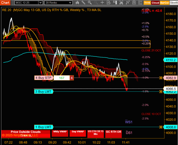Select the 3 Buy LMT order label
The image size is (178, 145).
pos(44,91)
